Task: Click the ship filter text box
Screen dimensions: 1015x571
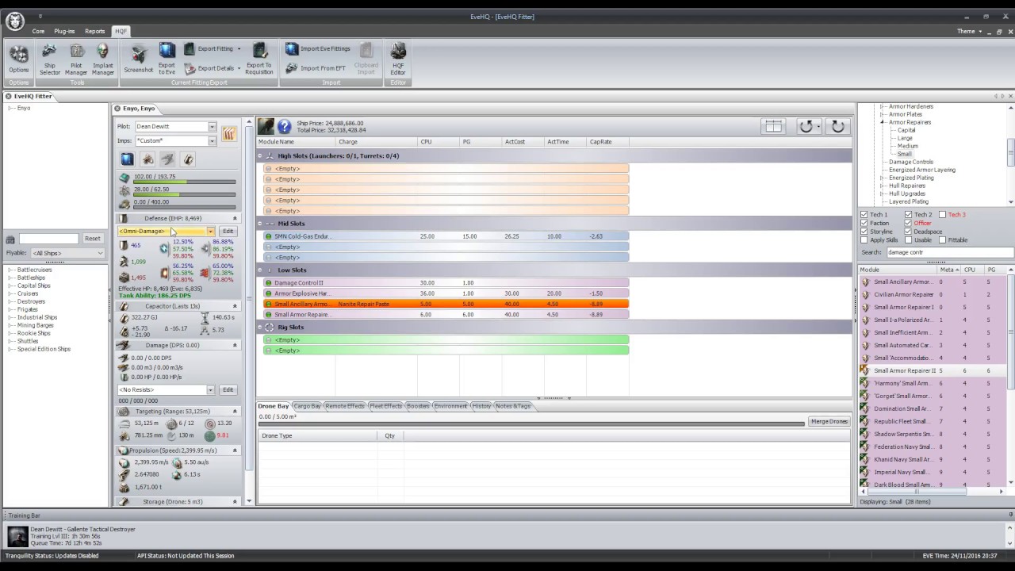Action: (x=48, y=239)
